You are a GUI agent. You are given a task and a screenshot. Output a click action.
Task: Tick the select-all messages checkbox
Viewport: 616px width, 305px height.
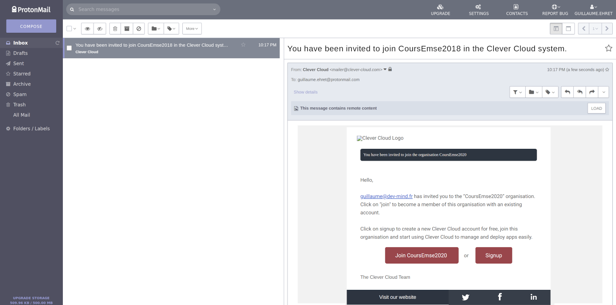69,29
